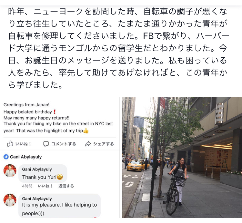
Task: Open Gani's avatar on Thank you comment
Action: (10, 170)
